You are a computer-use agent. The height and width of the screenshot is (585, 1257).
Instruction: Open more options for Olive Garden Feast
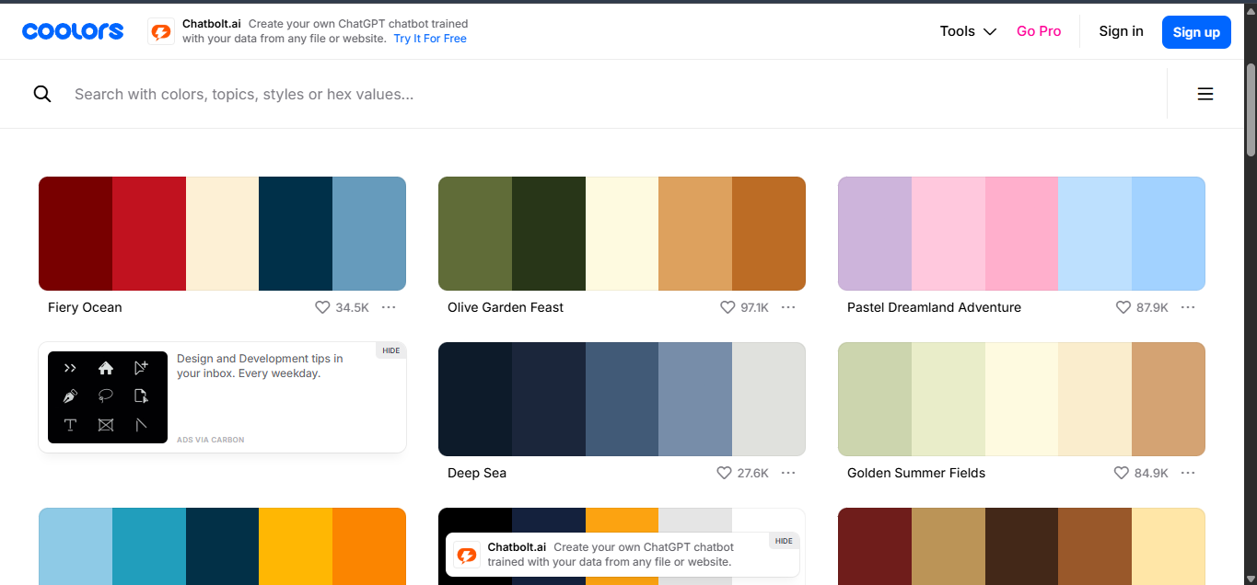click(788, 307)
